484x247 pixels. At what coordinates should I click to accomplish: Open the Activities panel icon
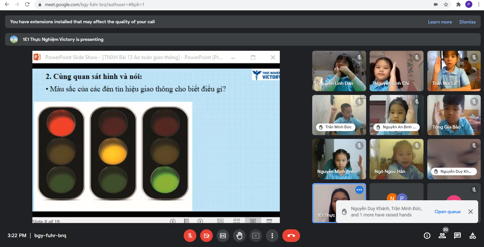(x=473, y=236)
